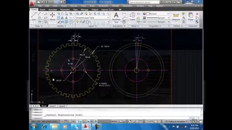Select the Circle tool in Draw panel
The height and width of the screenshot is (130, 232).
coord(40,18)
